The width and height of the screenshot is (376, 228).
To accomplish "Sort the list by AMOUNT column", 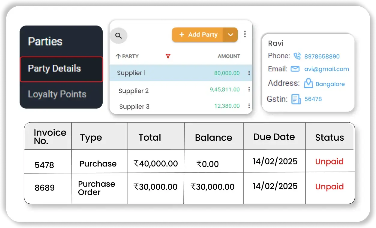I will coord(229,56).
